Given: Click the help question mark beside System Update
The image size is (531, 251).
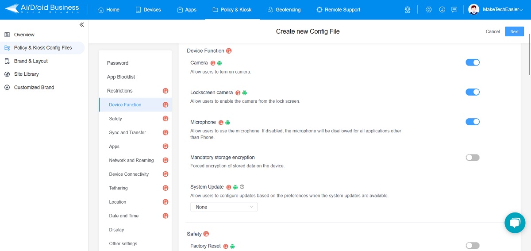Looking at the screenshot, I should tap(242, 187).
